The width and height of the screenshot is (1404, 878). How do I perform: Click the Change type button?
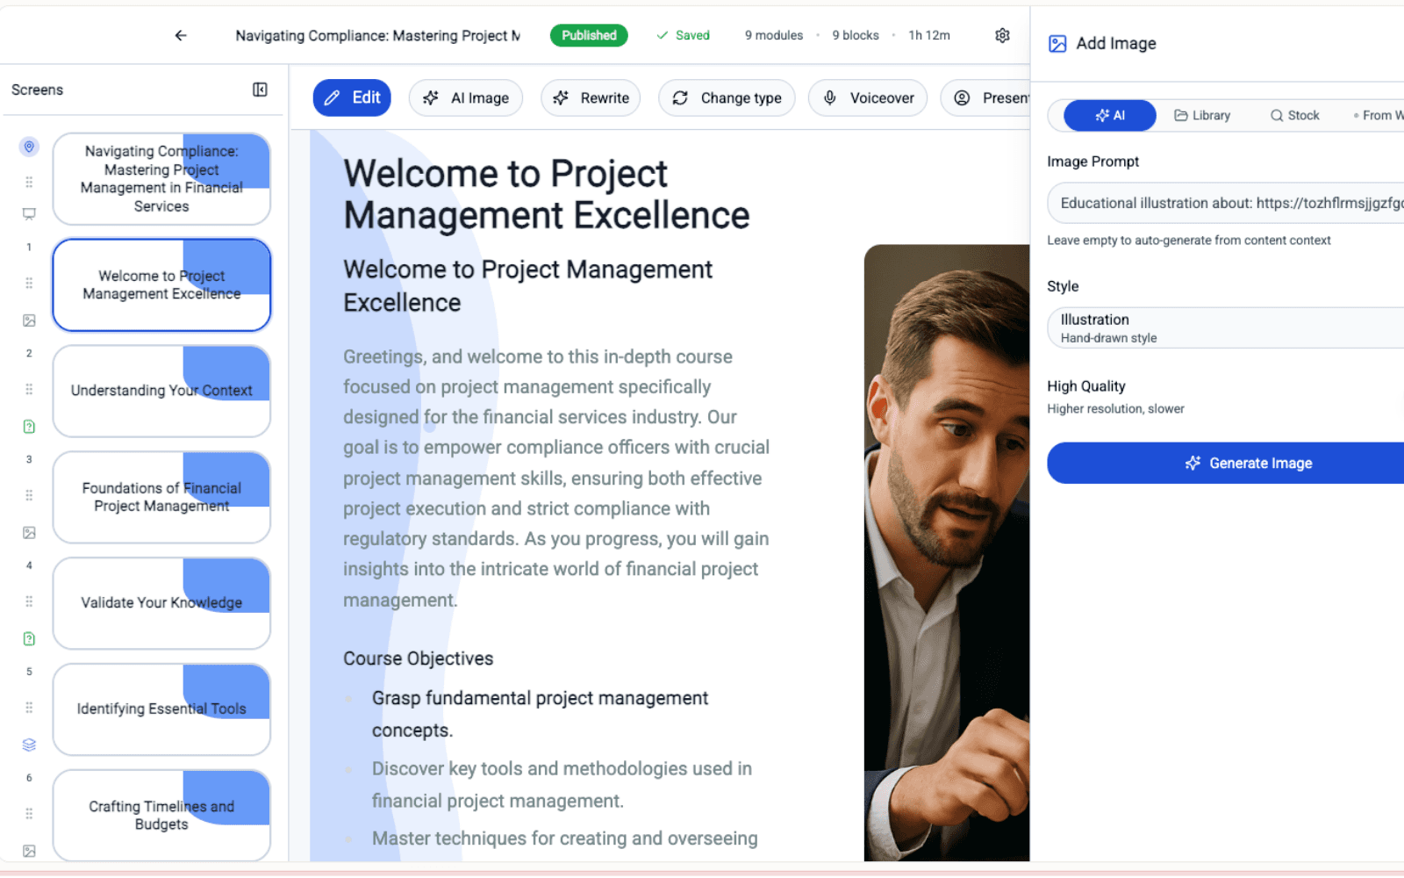click(727, 97)
